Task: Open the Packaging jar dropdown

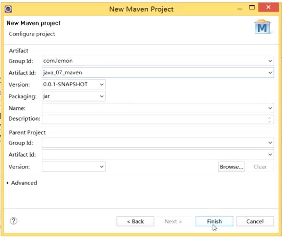Action: (x=102, y=96)
